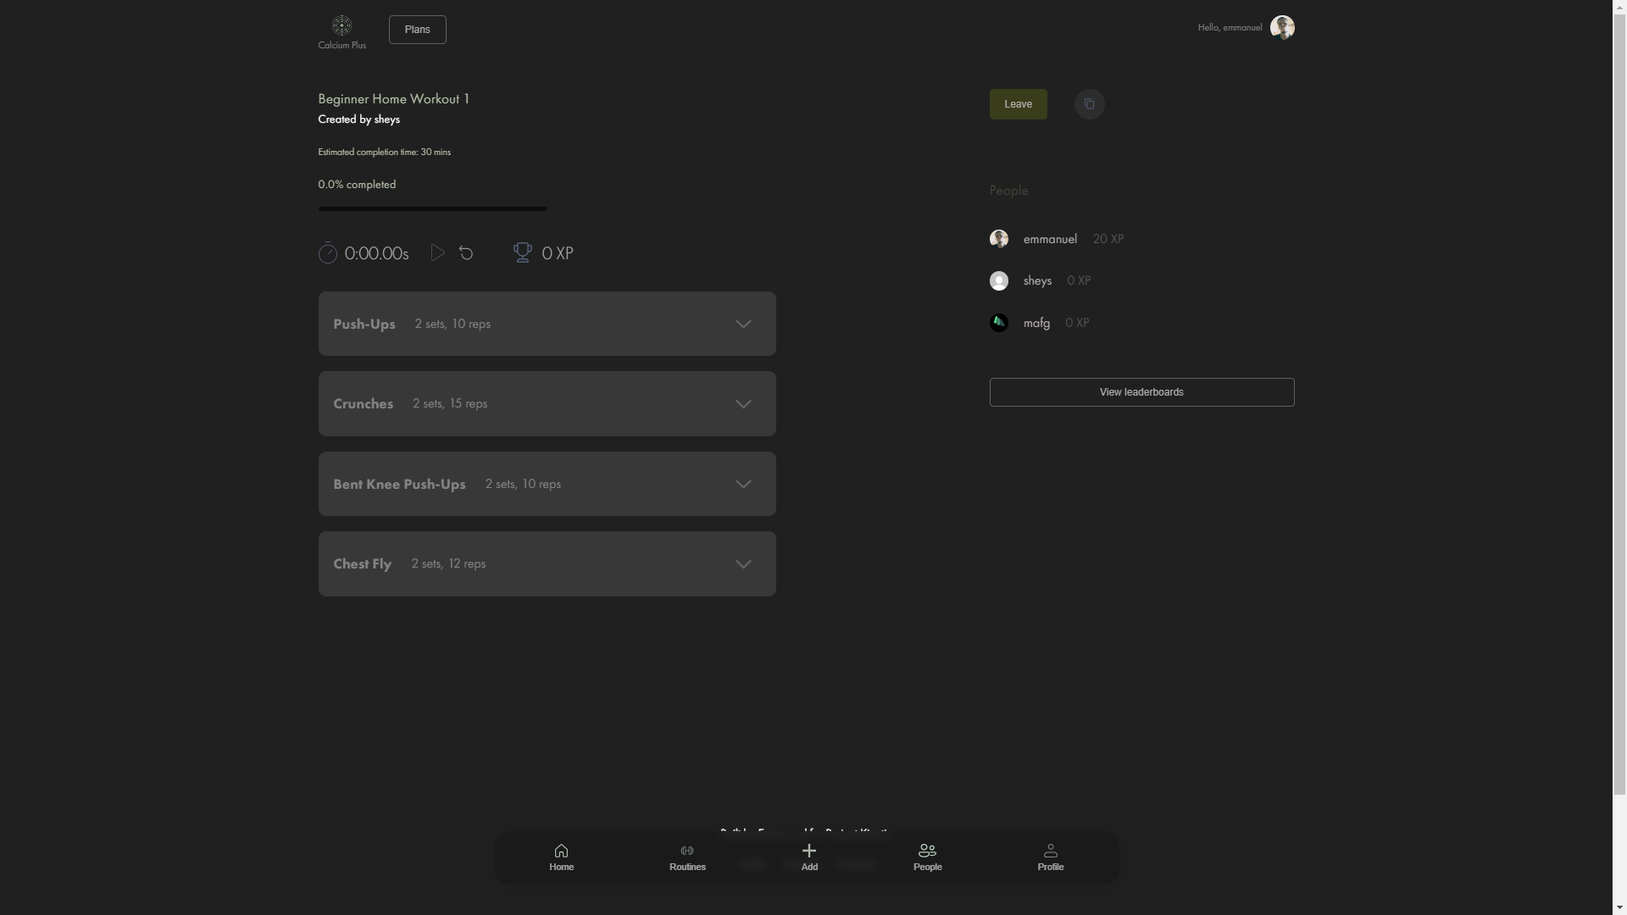Start the workout timer with play icon
This screenshot has height=915, width=1627.
click(437, 252)
